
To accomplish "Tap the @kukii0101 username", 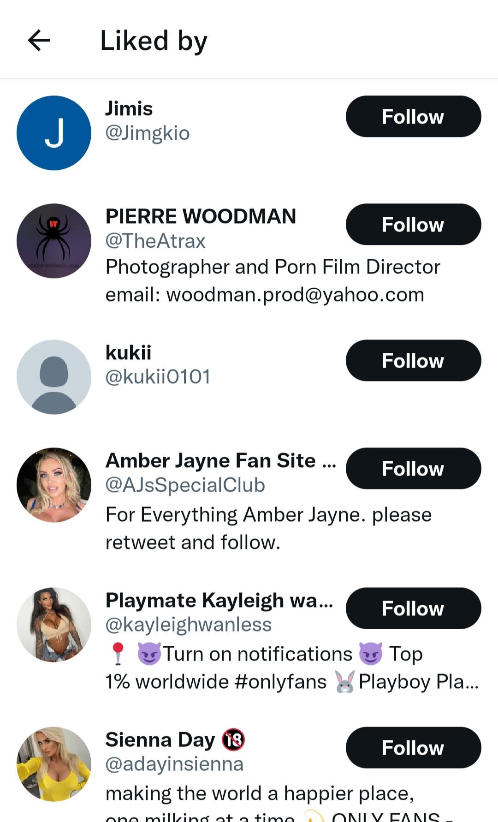I will (158, 377).
